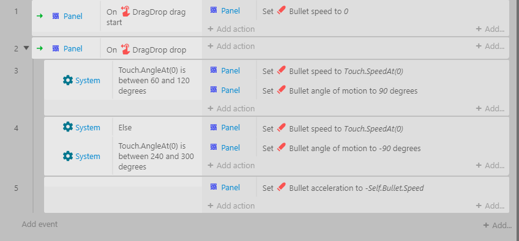519x241 pixels.
Task: Click 'Add action' under event 5
Action: point(231,206)
